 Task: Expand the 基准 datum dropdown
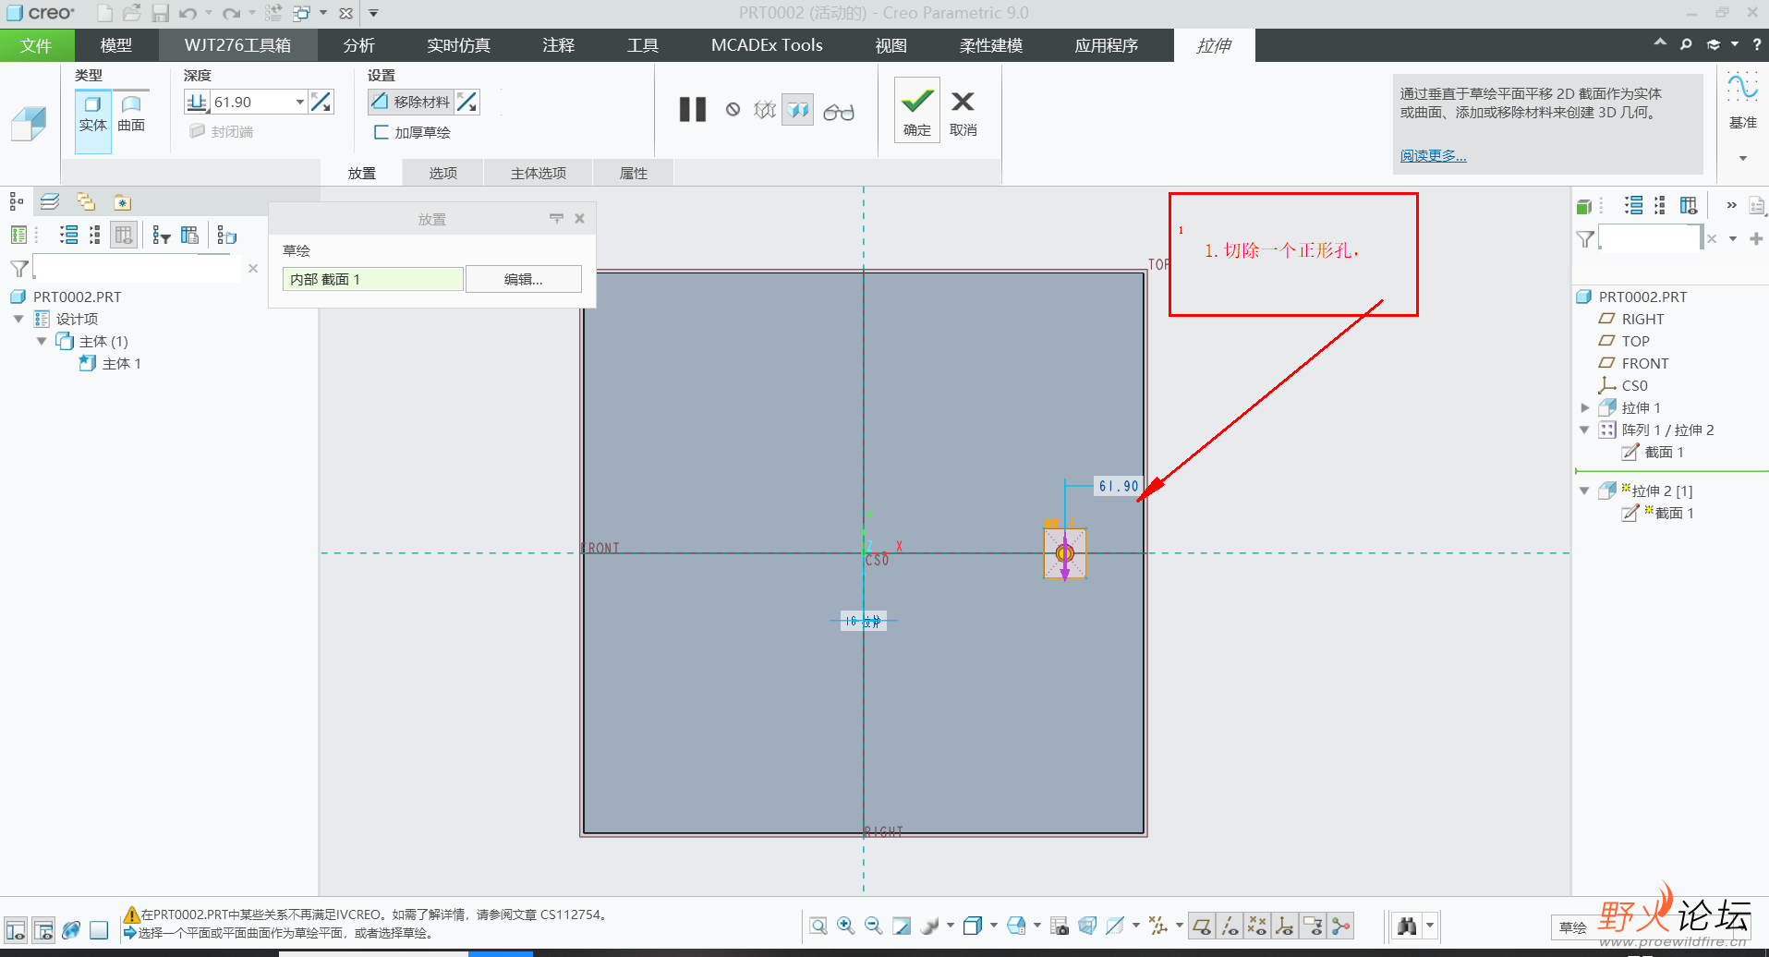point(1742,158)
